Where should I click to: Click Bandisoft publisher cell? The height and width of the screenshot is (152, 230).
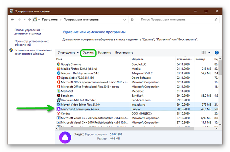click(x=137, y=96)
